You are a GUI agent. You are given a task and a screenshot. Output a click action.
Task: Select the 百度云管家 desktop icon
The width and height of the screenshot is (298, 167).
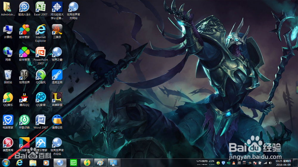[x=41, y=144]
